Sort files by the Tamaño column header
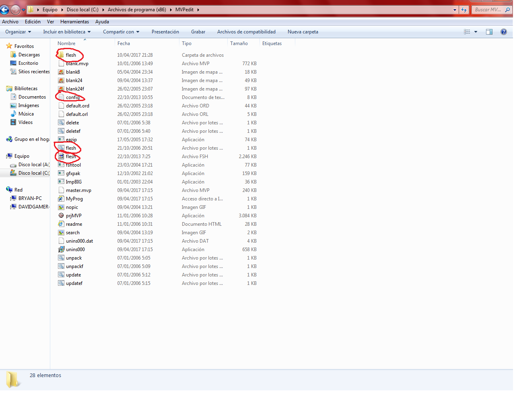515x396 pixels. pos(239,43)
